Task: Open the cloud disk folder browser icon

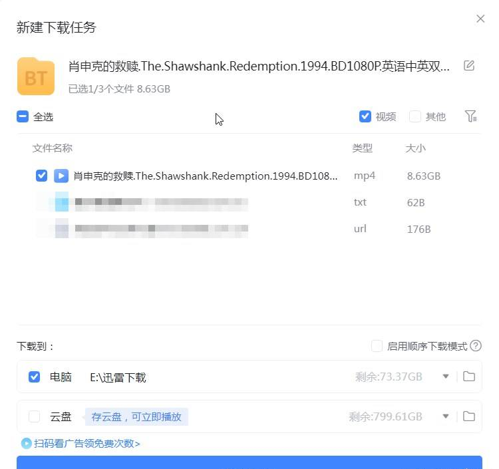Action: [x=469, y=416]
